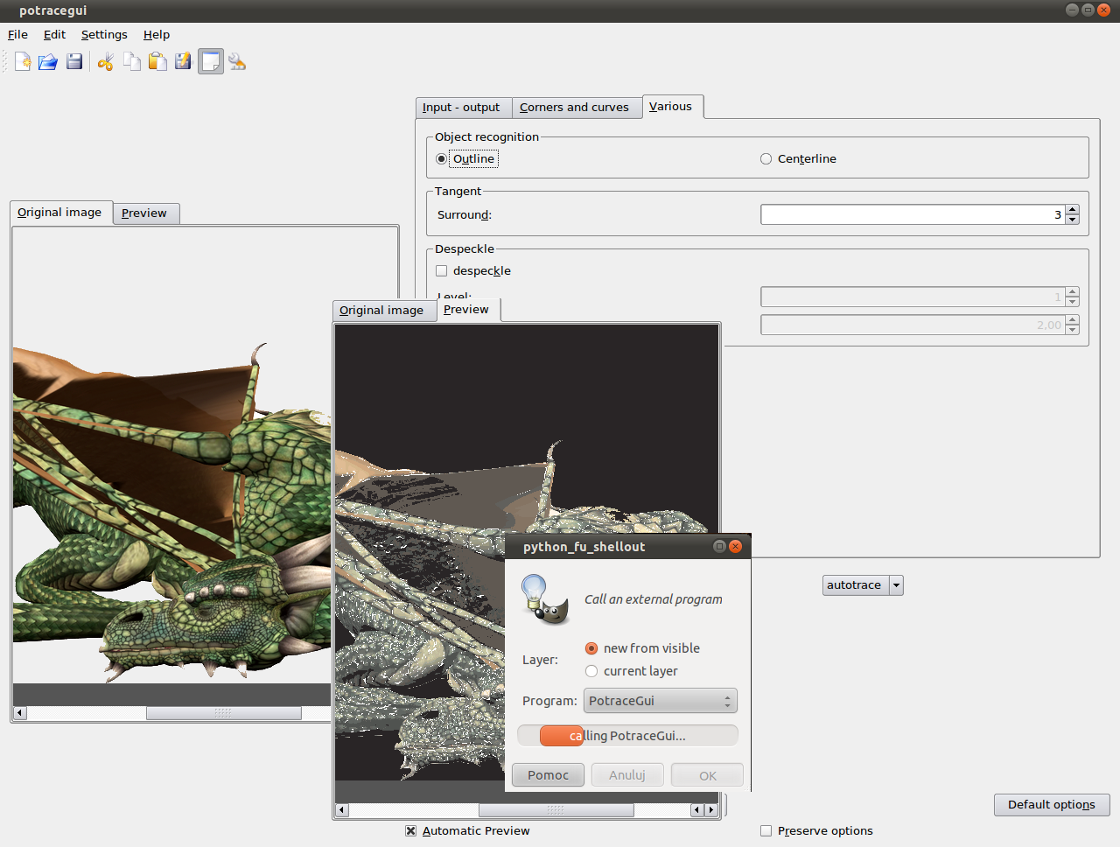Enable the despeckle checkbox
The width and height of the screenshot is (1120, 847).
pos(441,270)
